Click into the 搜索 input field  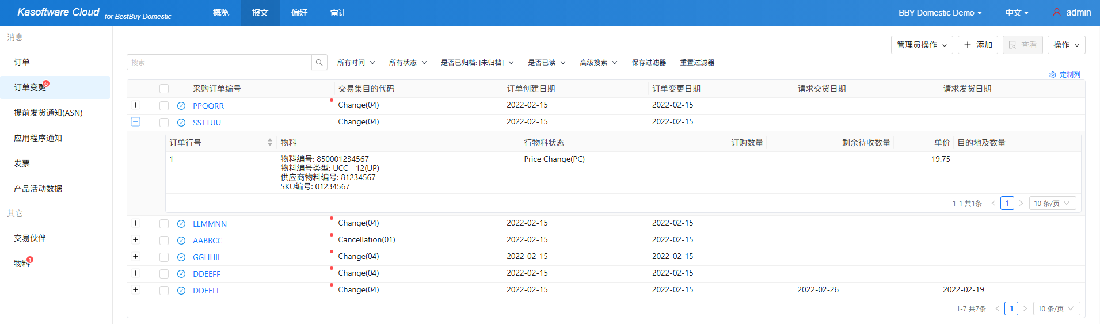pos(219,63)
